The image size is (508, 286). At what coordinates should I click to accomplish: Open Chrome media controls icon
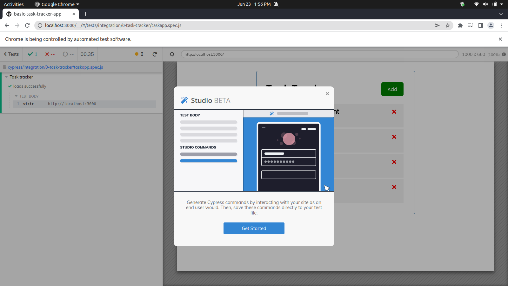tap(471, 25)
